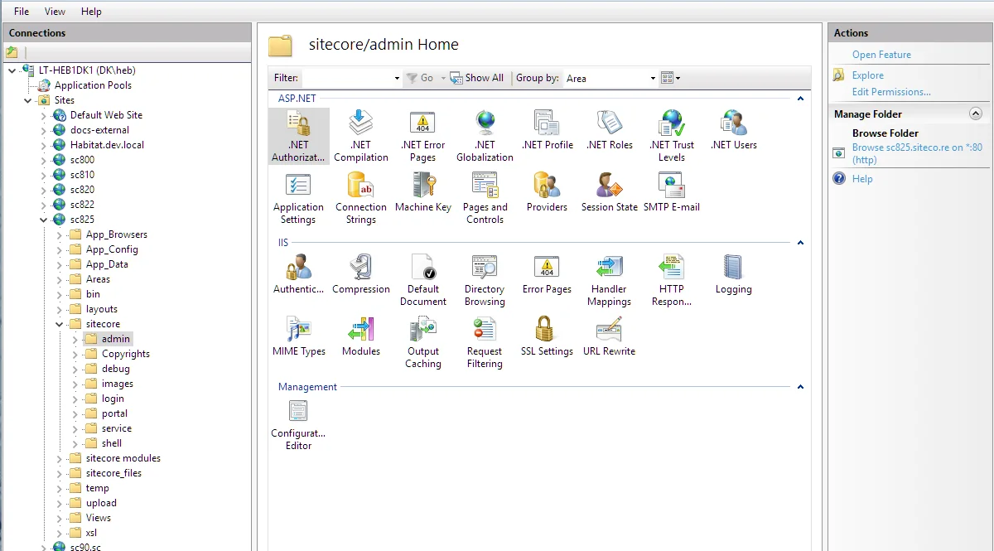Open the view mode dropdown button
Screen dimensions: 994x551
pos(671,78)
